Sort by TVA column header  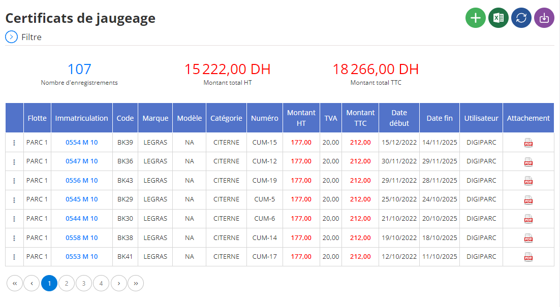point(331,118)
